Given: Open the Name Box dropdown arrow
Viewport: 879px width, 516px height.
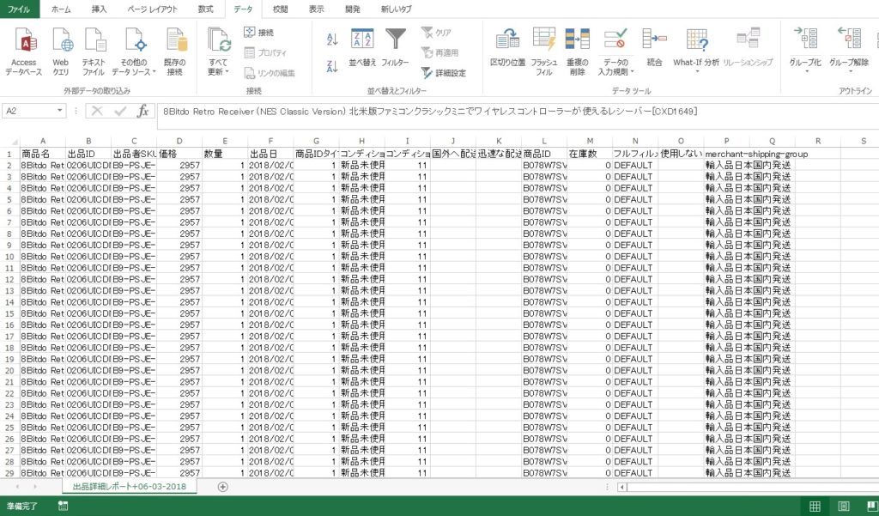Looking at the screenshot, I should pyautogui.click(x=60, y=111).
